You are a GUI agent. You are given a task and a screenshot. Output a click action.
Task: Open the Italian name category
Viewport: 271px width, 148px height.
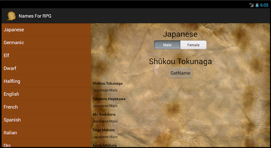pyautogui.click(x=46, y=133)
